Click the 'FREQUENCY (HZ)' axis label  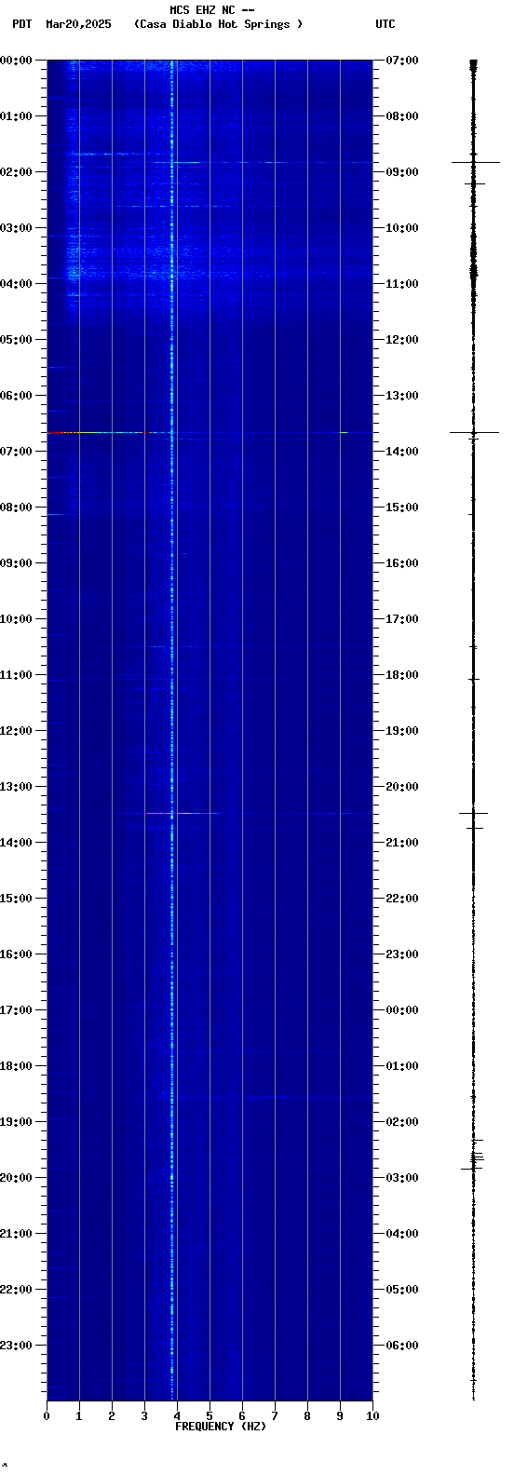(221, 1427)
